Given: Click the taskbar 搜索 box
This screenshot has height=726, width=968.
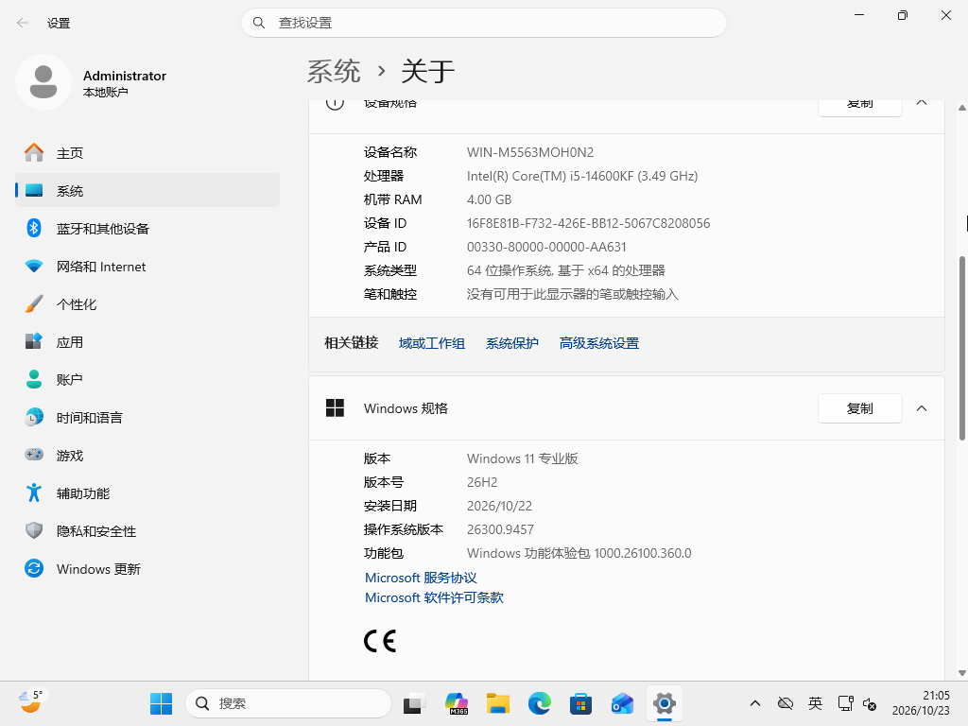Looking at the screenshot, I should [288, 703].
